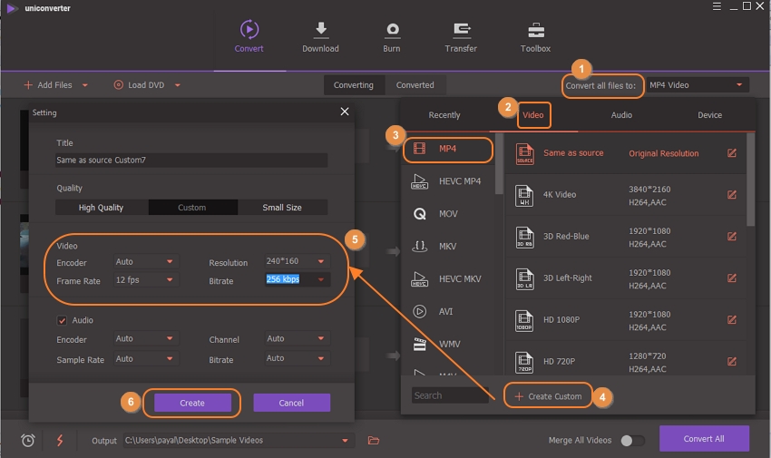The width and height of the screenshot is (771, 458).
Task: Select Small Size quality option
Action: [x=282, y=208]
